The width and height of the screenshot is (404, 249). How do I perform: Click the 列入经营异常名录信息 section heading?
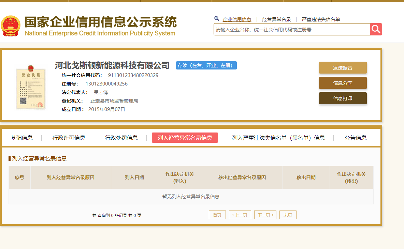point(40,158)
